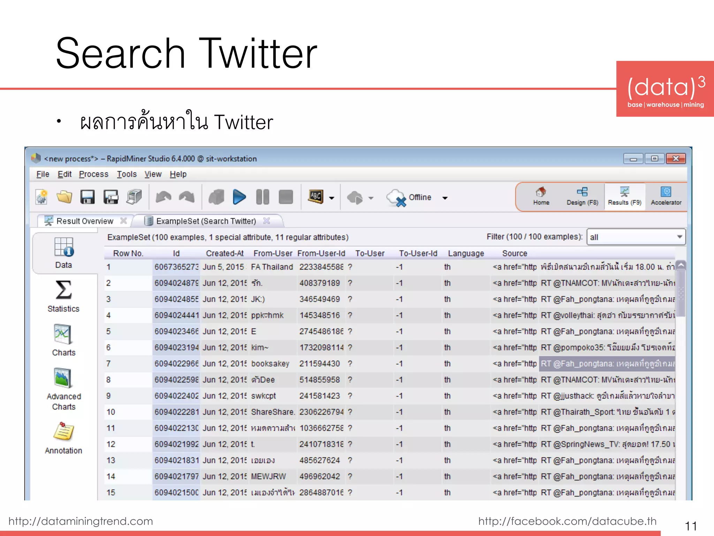
Task: Open the Edit menu
Action: [64, 174]
